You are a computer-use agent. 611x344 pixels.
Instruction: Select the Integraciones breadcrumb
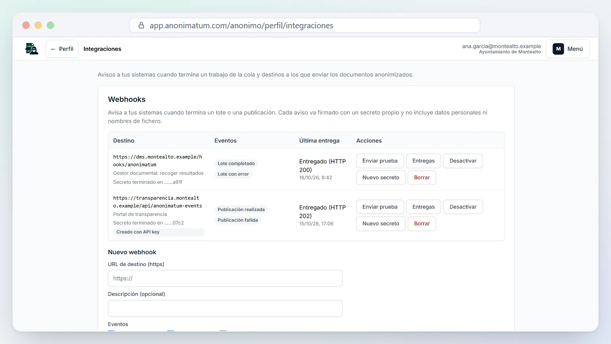102,49
